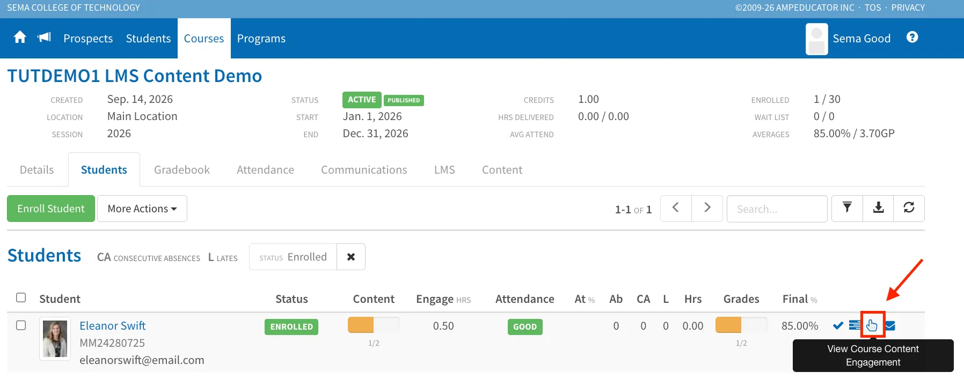The image size is (964, 387).
Task: Click the horizontal bars icon for Eleanor Swift
Action: click(x=855, y=325)
